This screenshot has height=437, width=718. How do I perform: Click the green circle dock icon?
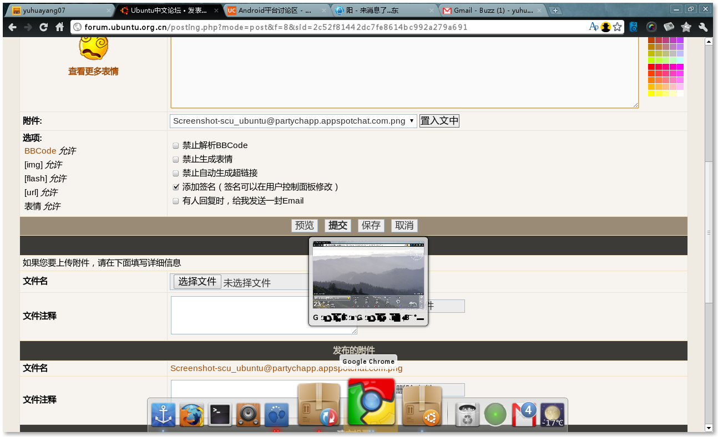[495, 414]
